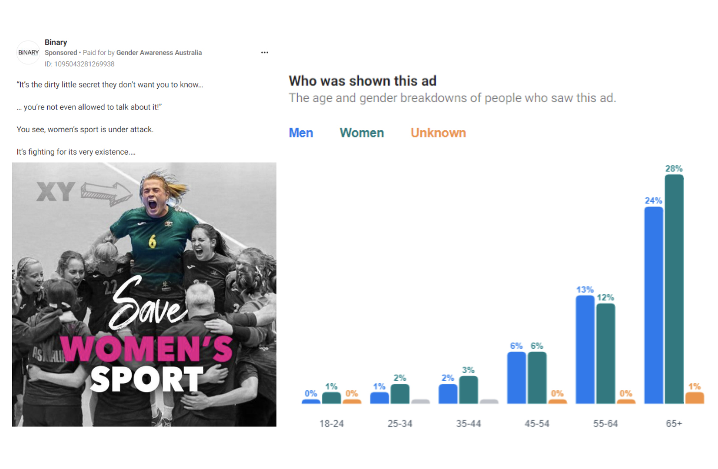
Task: Toggle the Unknown legend filter
Action: (x=438, y=133)
